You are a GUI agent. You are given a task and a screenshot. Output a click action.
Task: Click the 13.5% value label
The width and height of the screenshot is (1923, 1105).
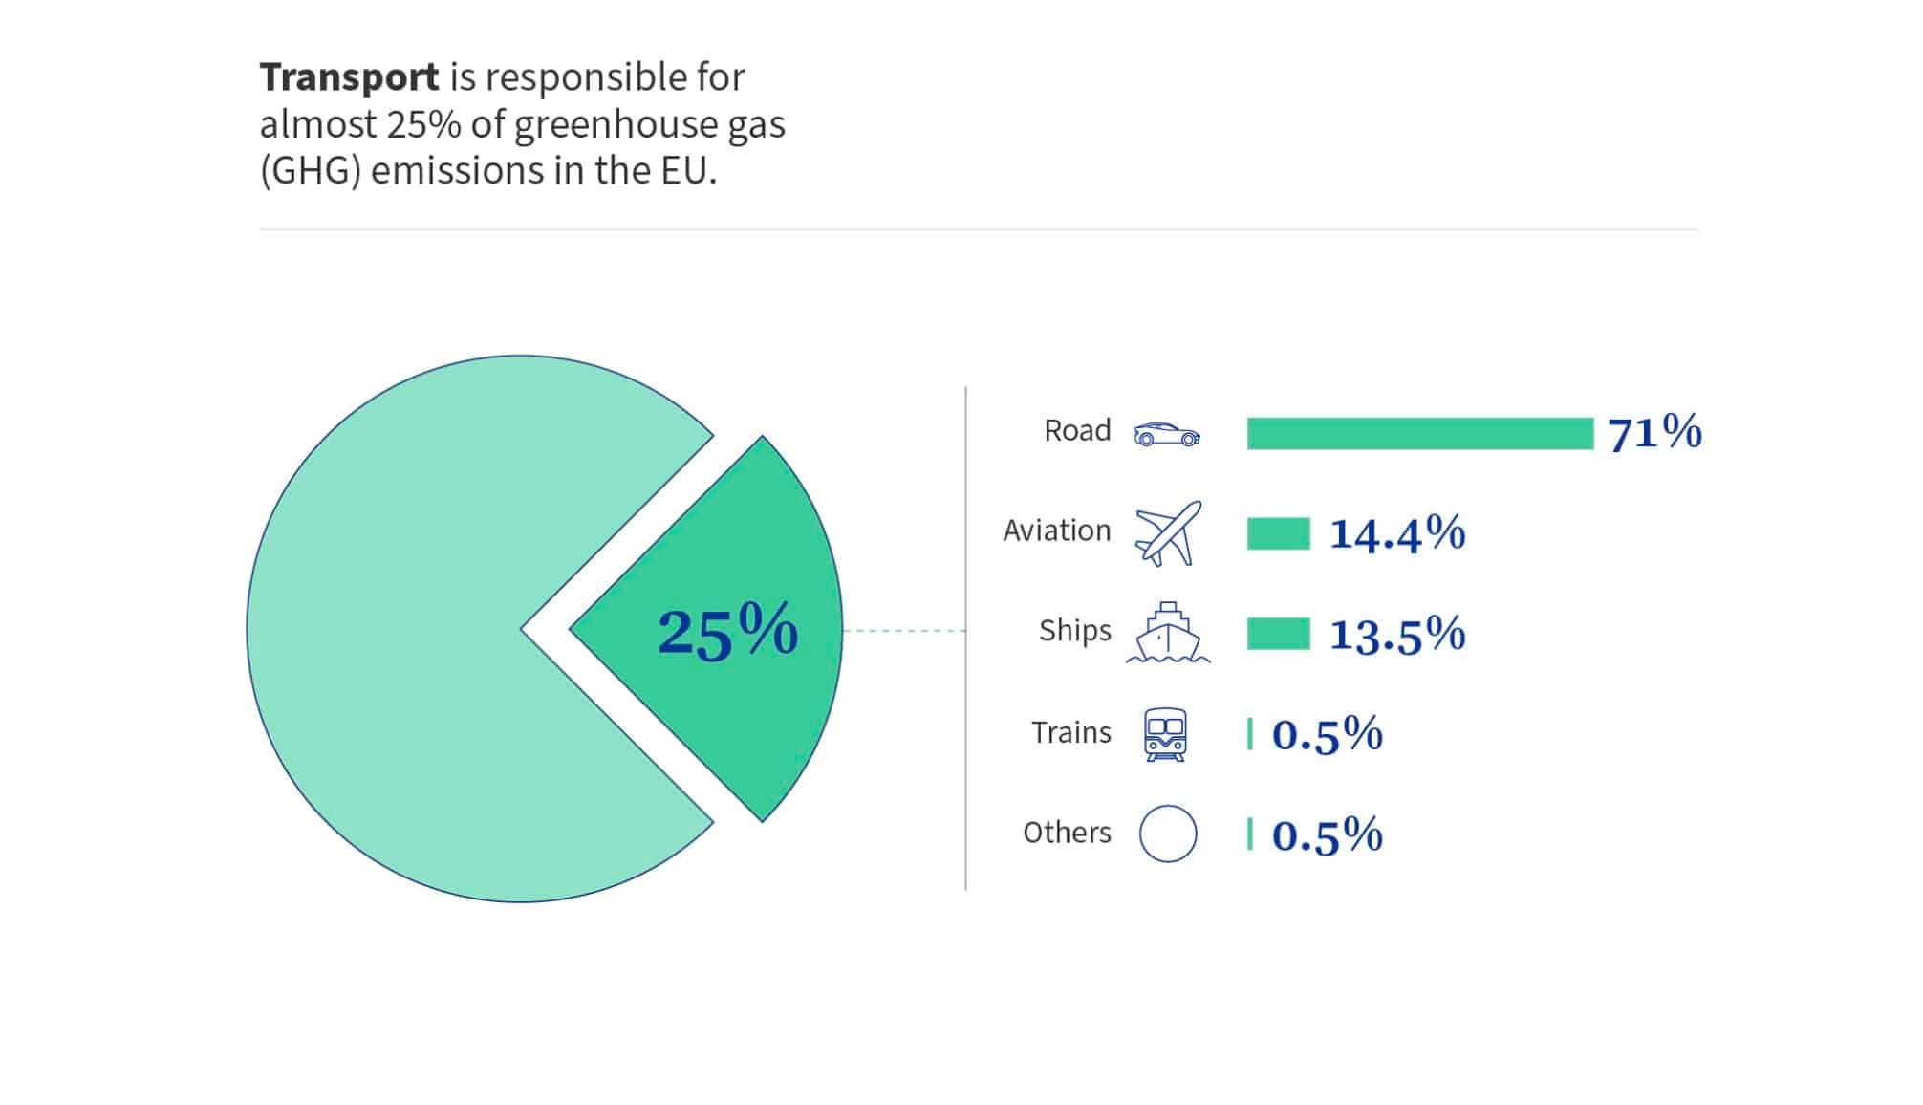click(x=1397, y=634)
